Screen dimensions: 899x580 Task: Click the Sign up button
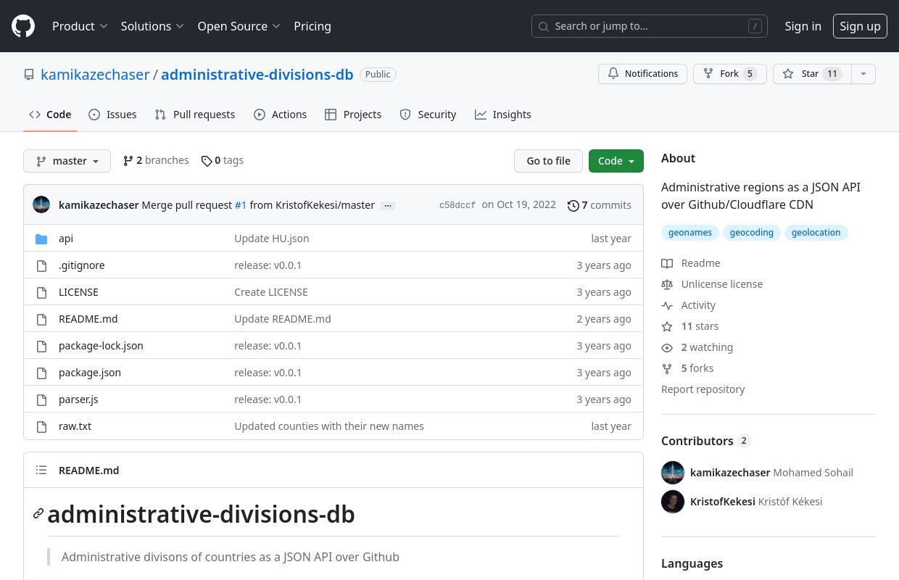coord(860,26)
